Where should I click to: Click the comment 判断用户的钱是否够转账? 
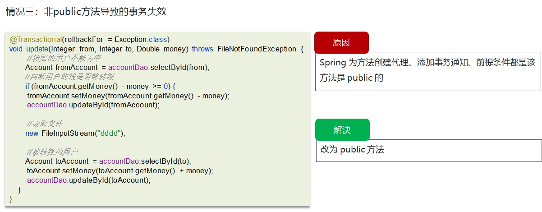(x=70, y=77)
